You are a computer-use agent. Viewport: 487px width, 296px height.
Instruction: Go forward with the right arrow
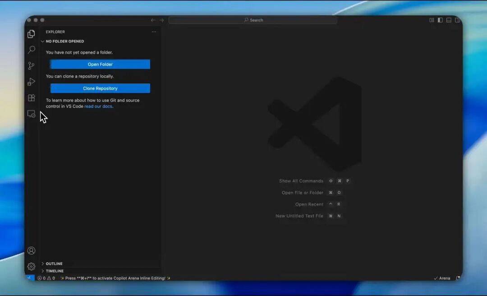tap(161, 20)
